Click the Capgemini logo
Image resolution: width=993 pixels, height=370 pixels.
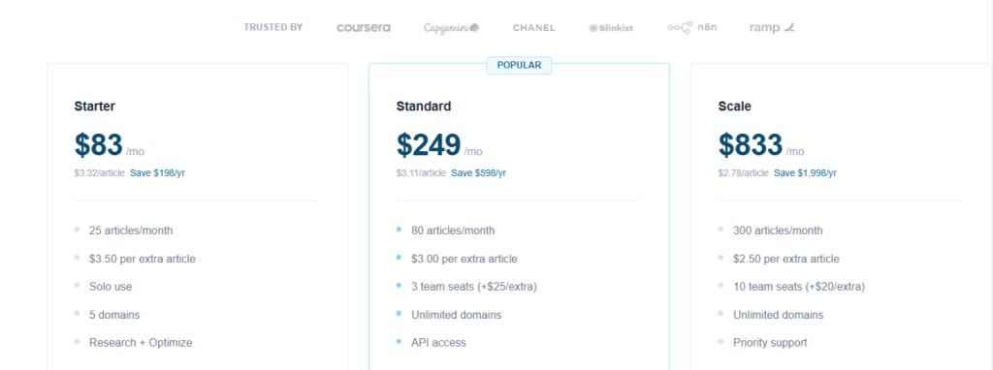(452, 28)
